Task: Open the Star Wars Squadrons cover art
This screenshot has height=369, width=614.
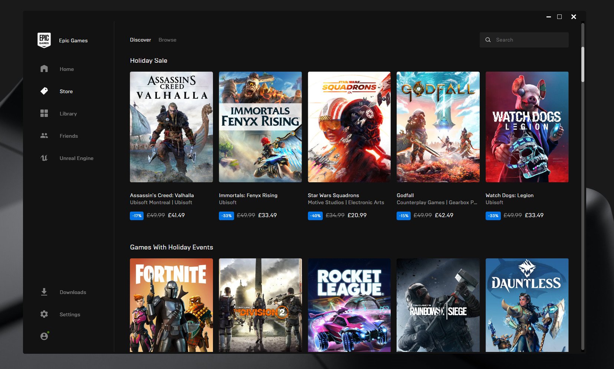Action: point(349,127)
